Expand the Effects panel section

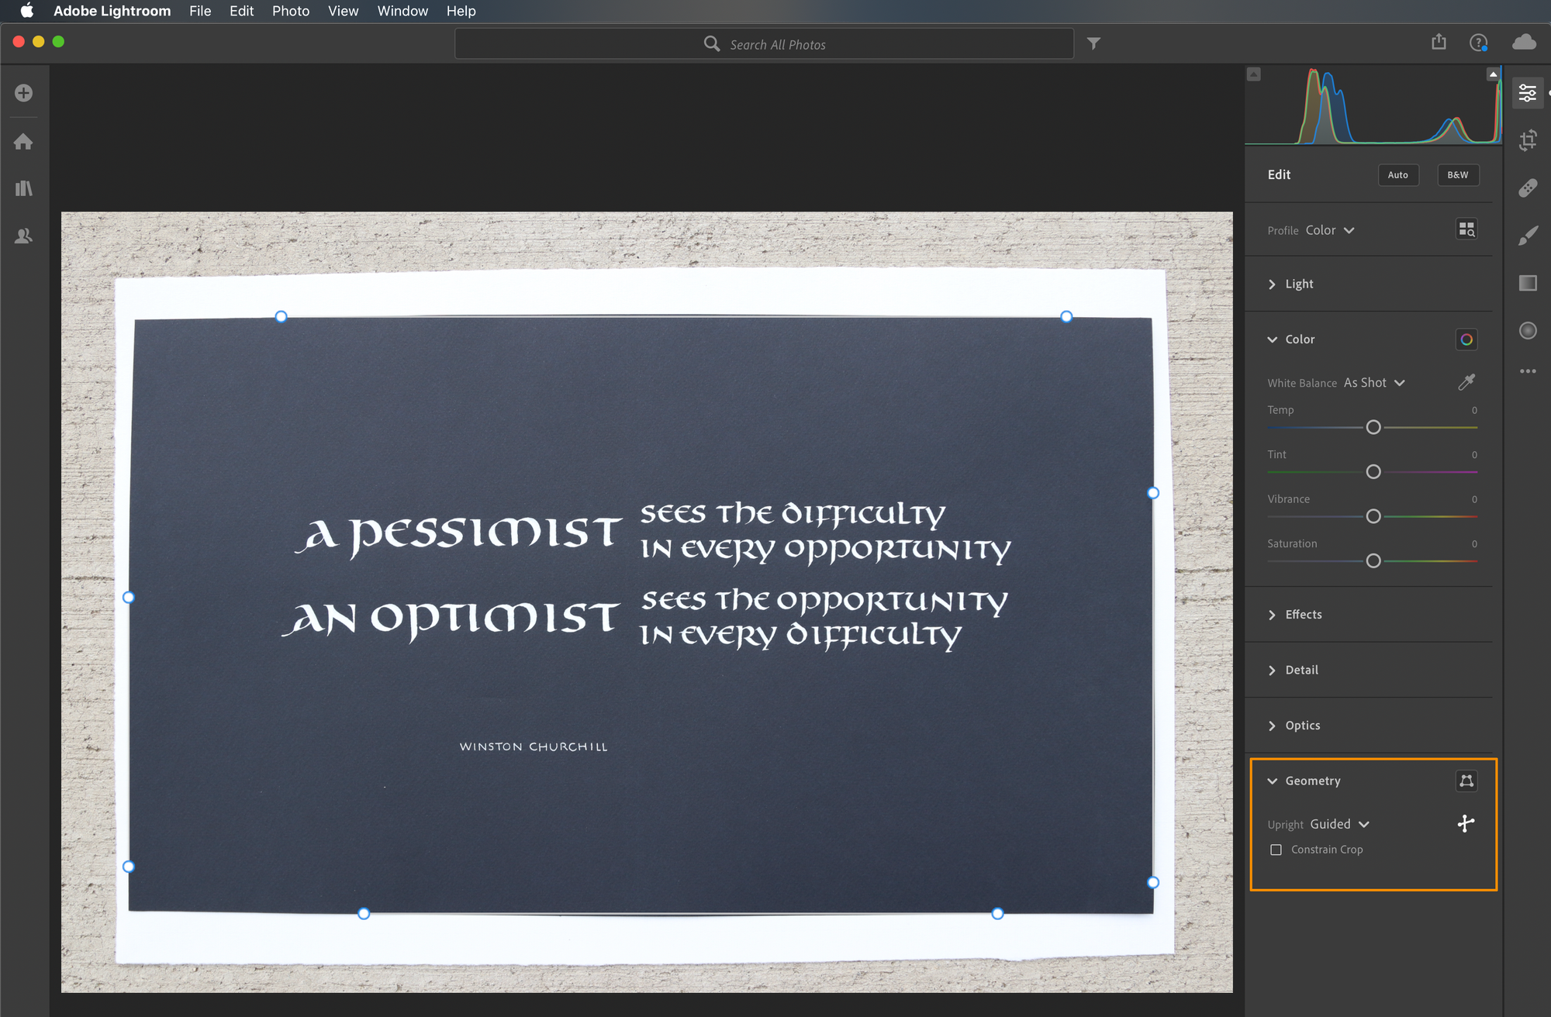(x=1304, y=614)
